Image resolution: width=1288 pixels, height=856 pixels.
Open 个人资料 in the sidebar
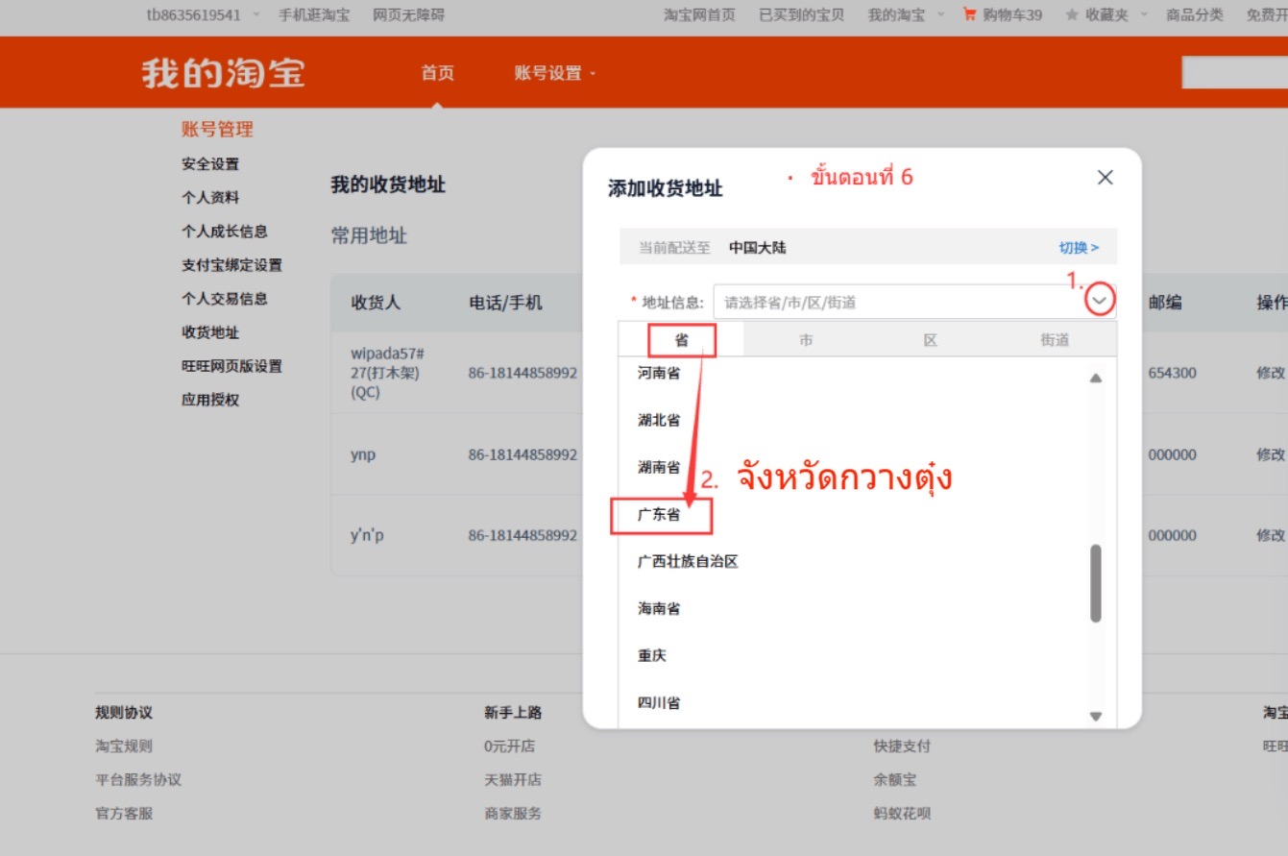pyautogui.click(x=210, y=197)
